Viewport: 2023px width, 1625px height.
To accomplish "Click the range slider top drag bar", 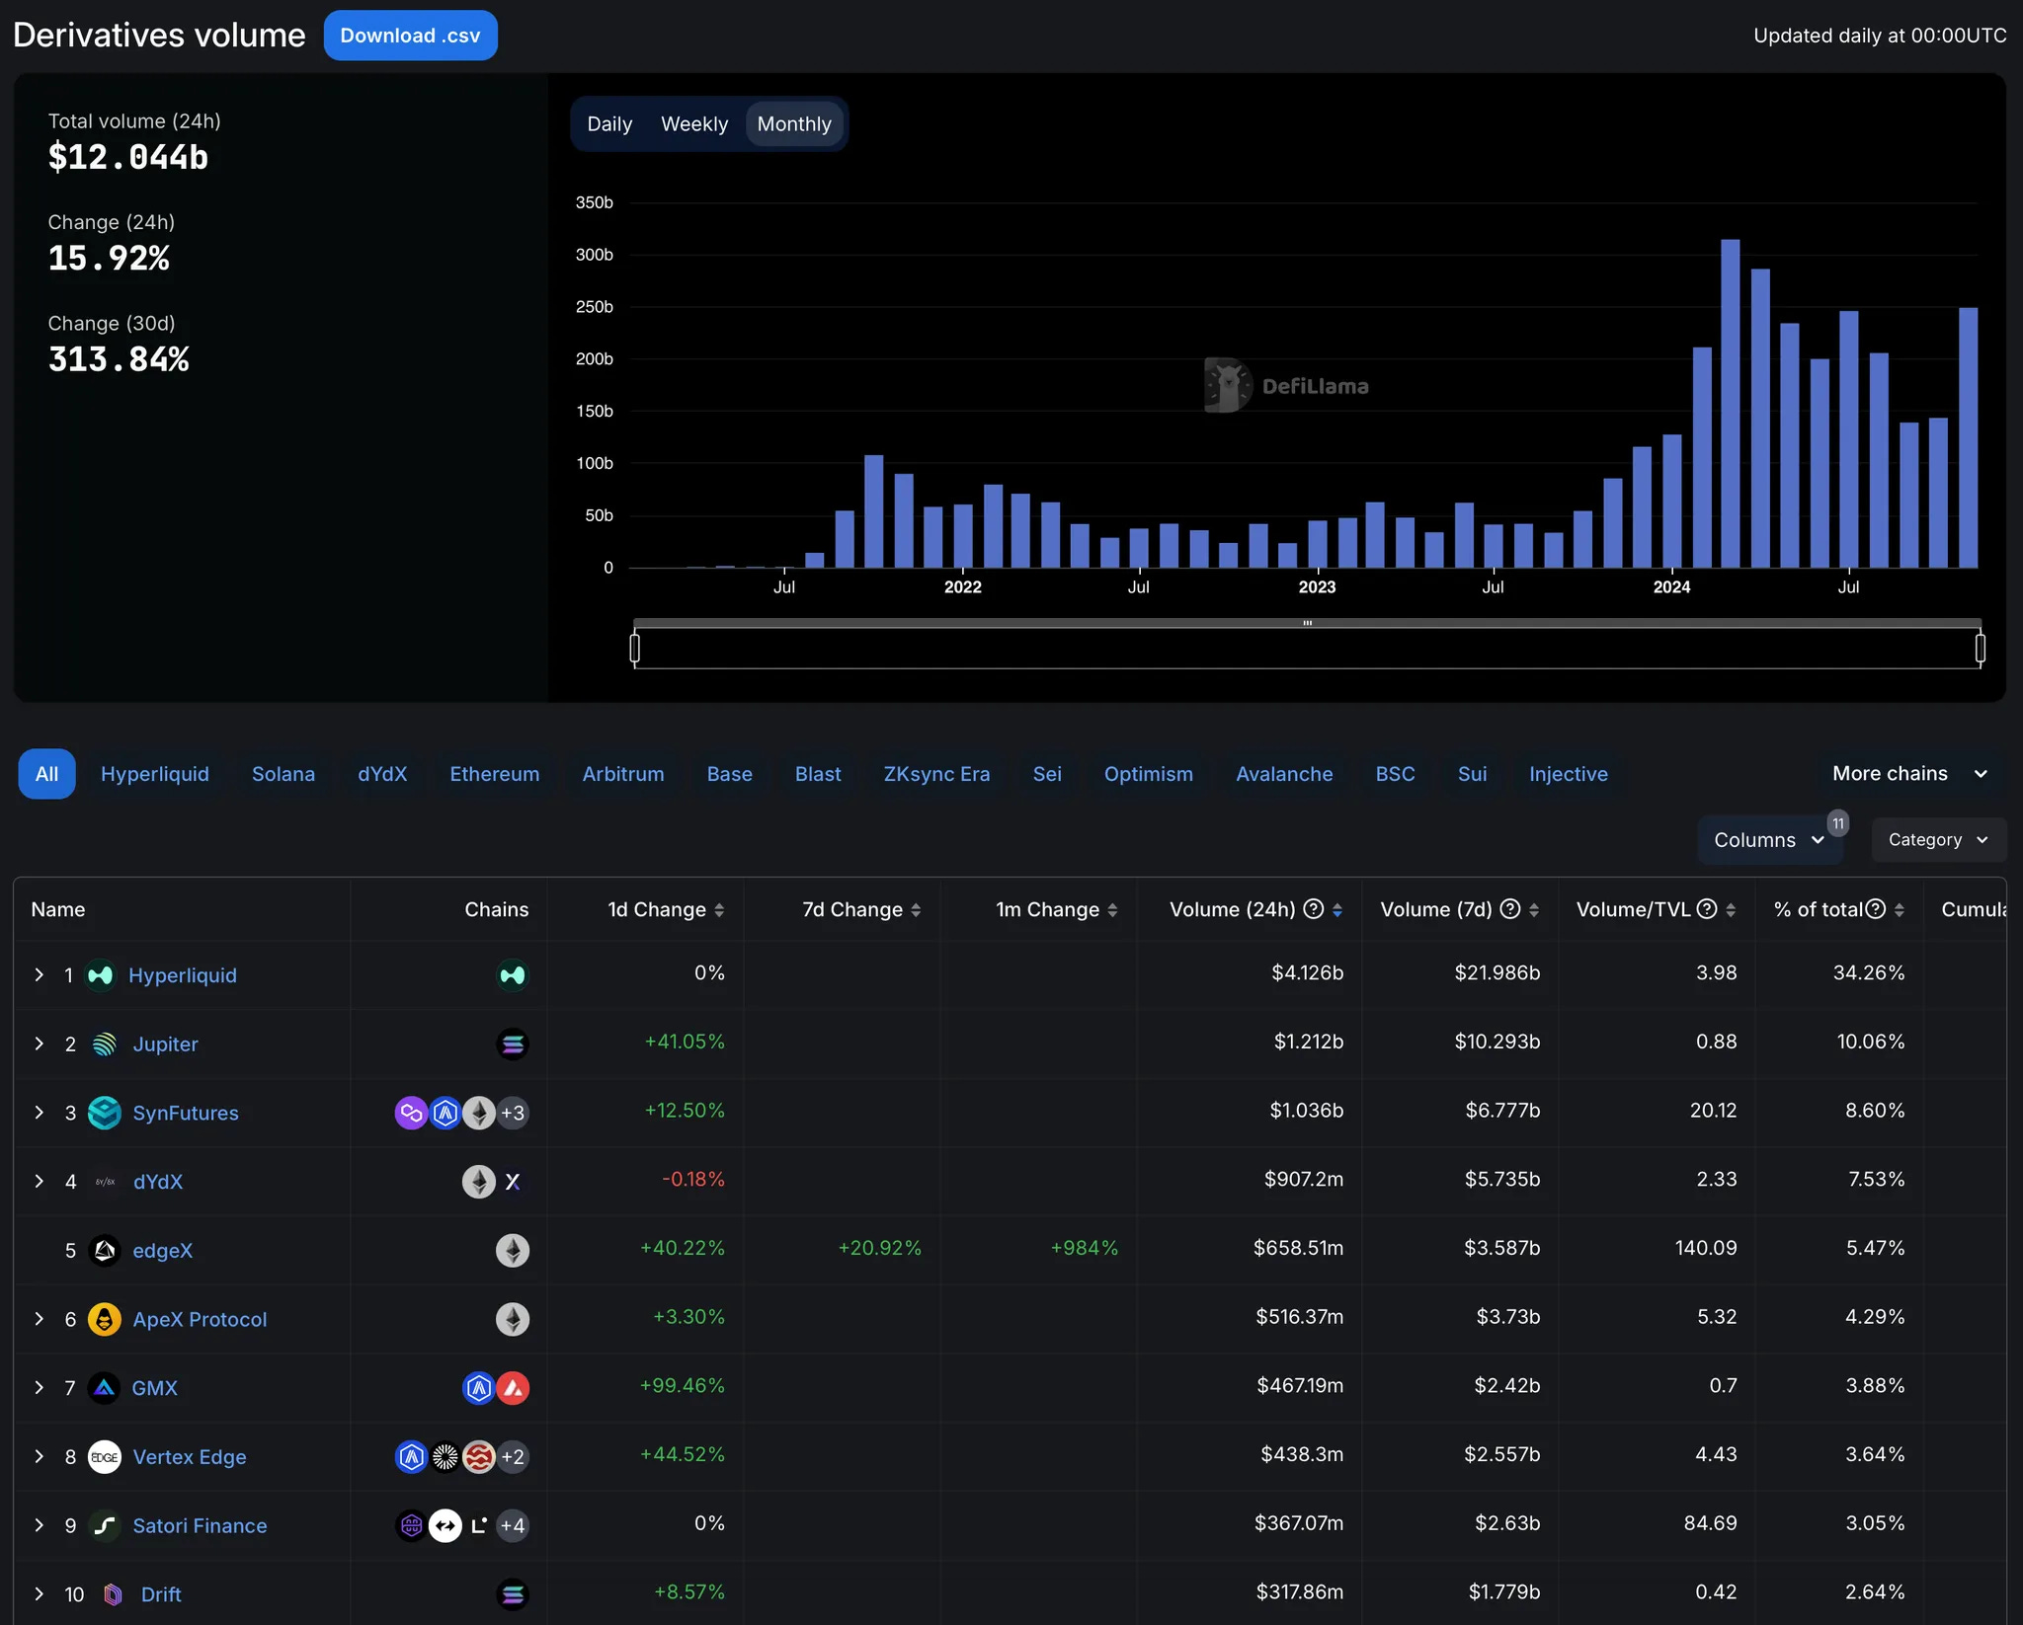I will coord(1307,623).
